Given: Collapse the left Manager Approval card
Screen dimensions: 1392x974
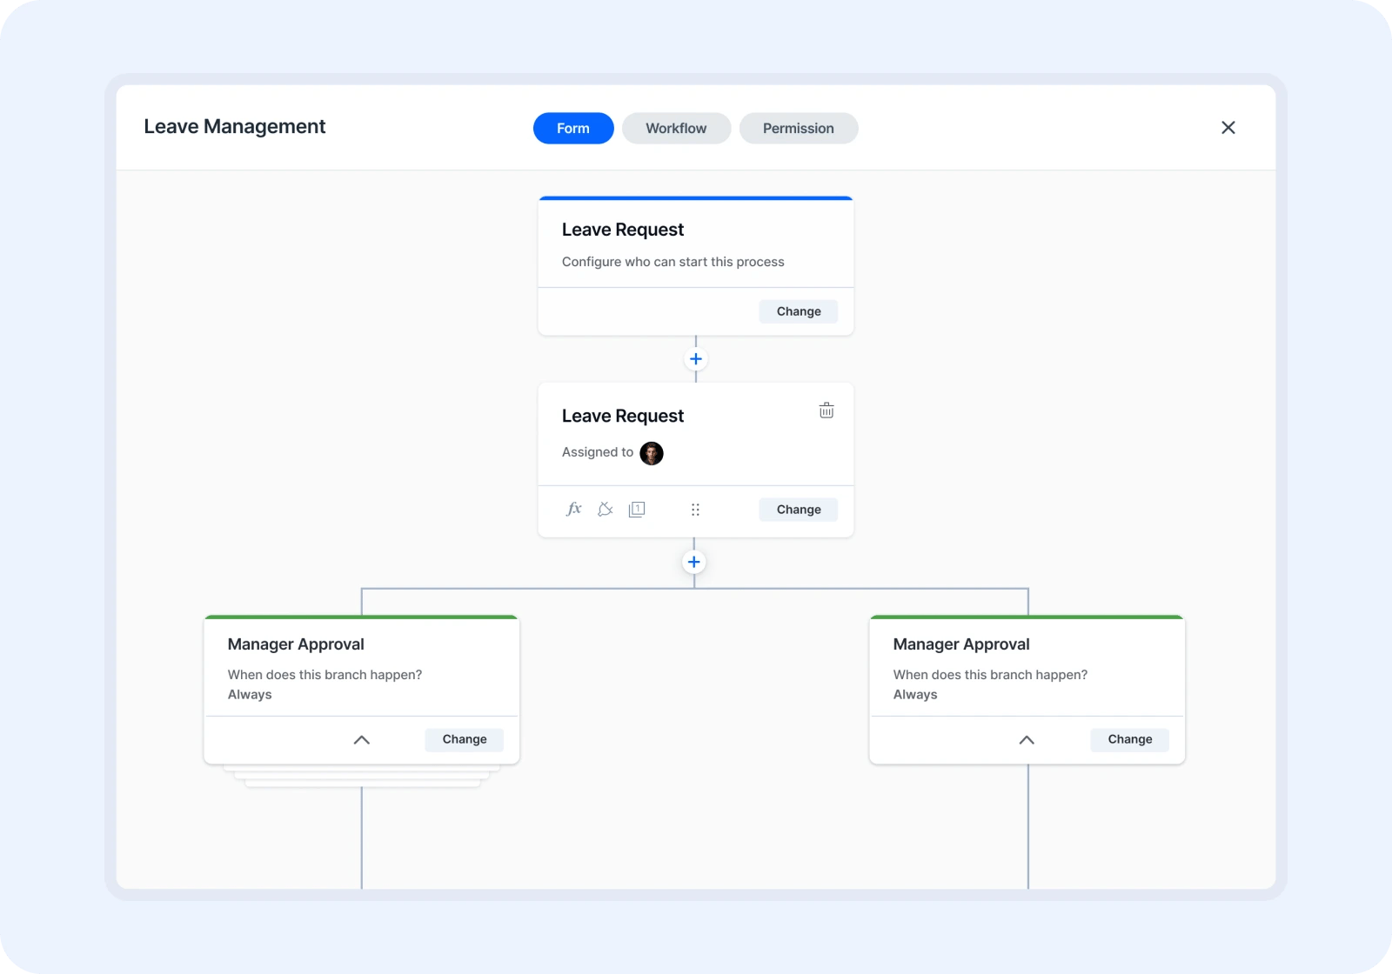Looking at the screenshot, I should tap(361, 740).
